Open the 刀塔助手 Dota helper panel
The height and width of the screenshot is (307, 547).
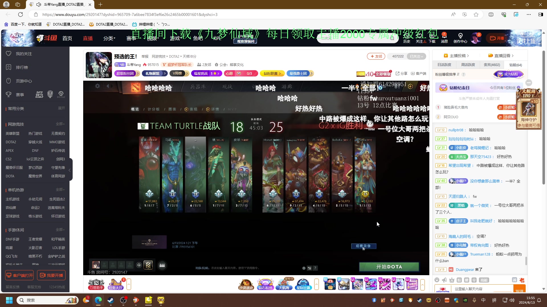point(96,284)
